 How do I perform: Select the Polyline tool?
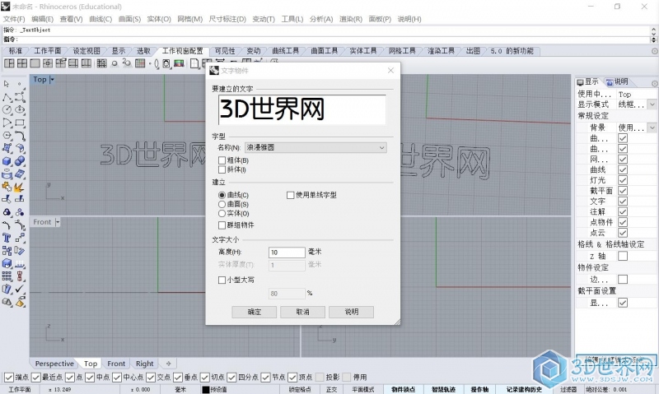pos(7,97)
